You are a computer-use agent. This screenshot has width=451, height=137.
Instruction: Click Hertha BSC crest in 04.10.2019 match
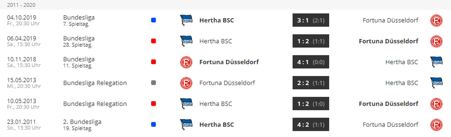coord(186,20)
